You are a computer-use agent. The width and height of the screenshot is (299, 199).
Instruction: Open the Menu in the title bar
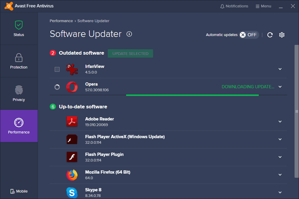tap(263, 6)
